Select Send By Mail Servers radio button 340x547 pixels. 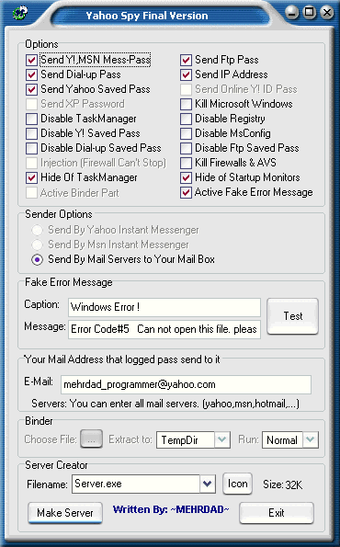(38, 259)
